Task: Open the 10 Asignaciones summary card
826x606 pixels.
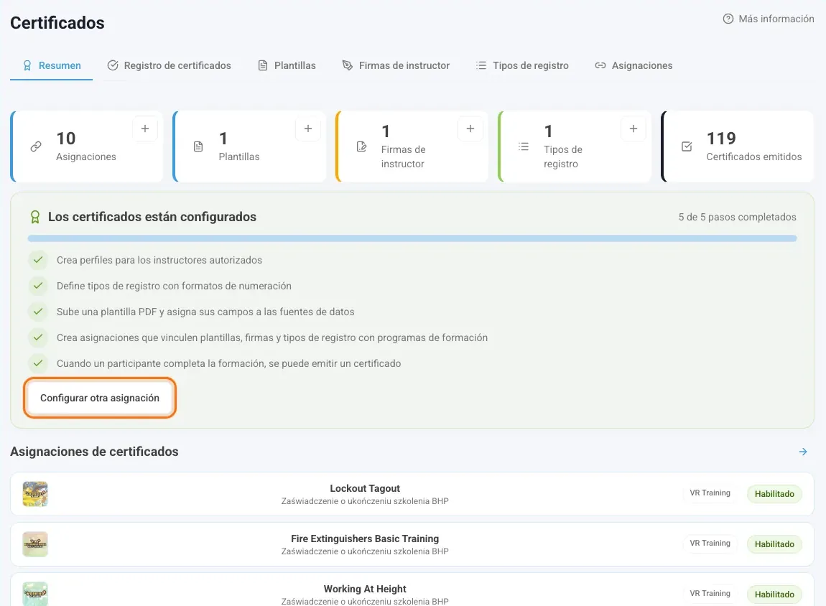Action: pyautogui.click(x=87, y=146)
